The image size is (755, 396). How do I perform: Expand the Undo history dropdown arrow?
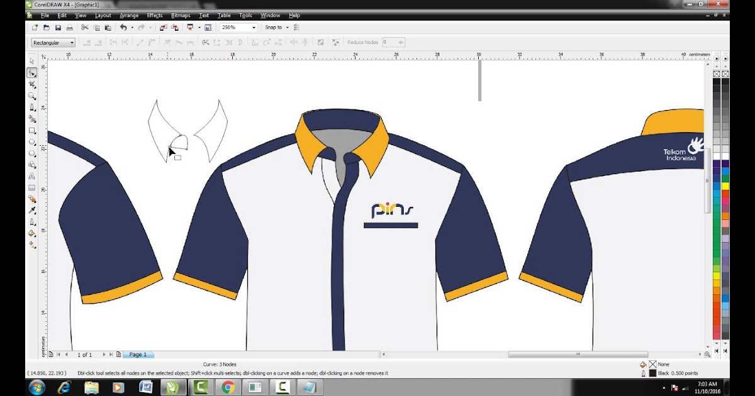click(x=132, y=28)
